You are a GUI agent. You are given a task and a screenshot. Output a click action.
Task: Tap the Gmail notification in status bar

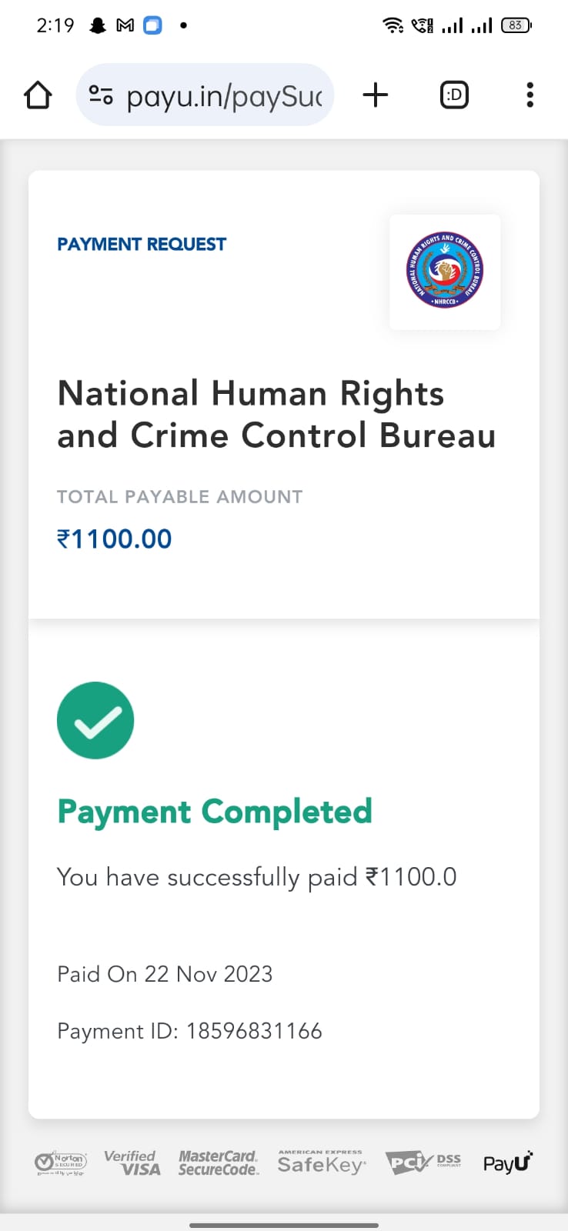tap(125, 25)
